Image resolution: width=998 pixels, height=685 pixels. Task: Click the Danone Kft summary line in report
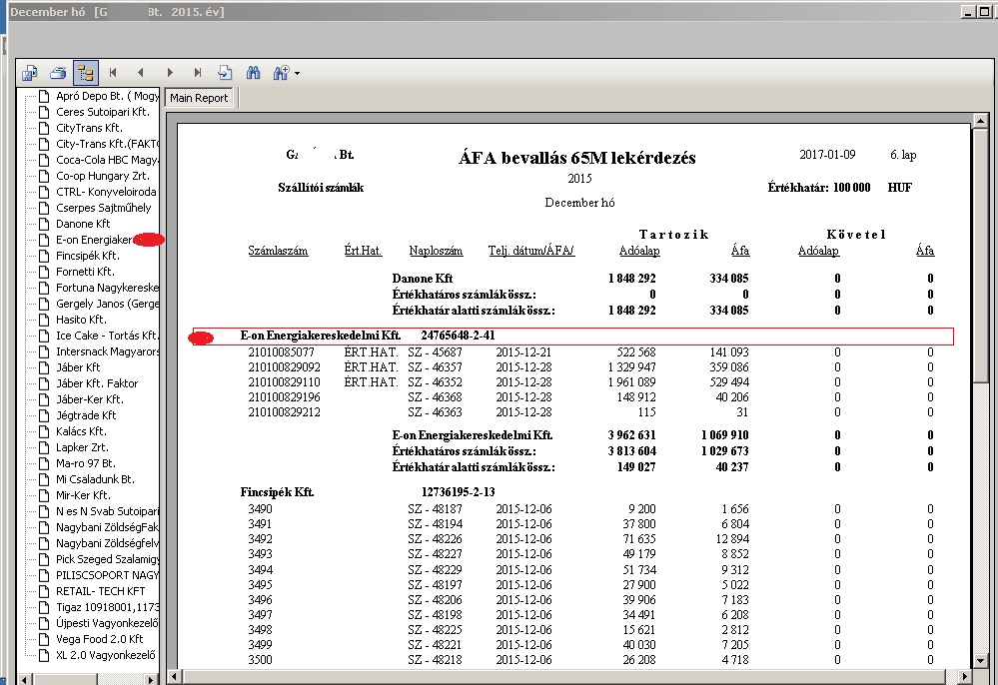click(x=423, y=279)
